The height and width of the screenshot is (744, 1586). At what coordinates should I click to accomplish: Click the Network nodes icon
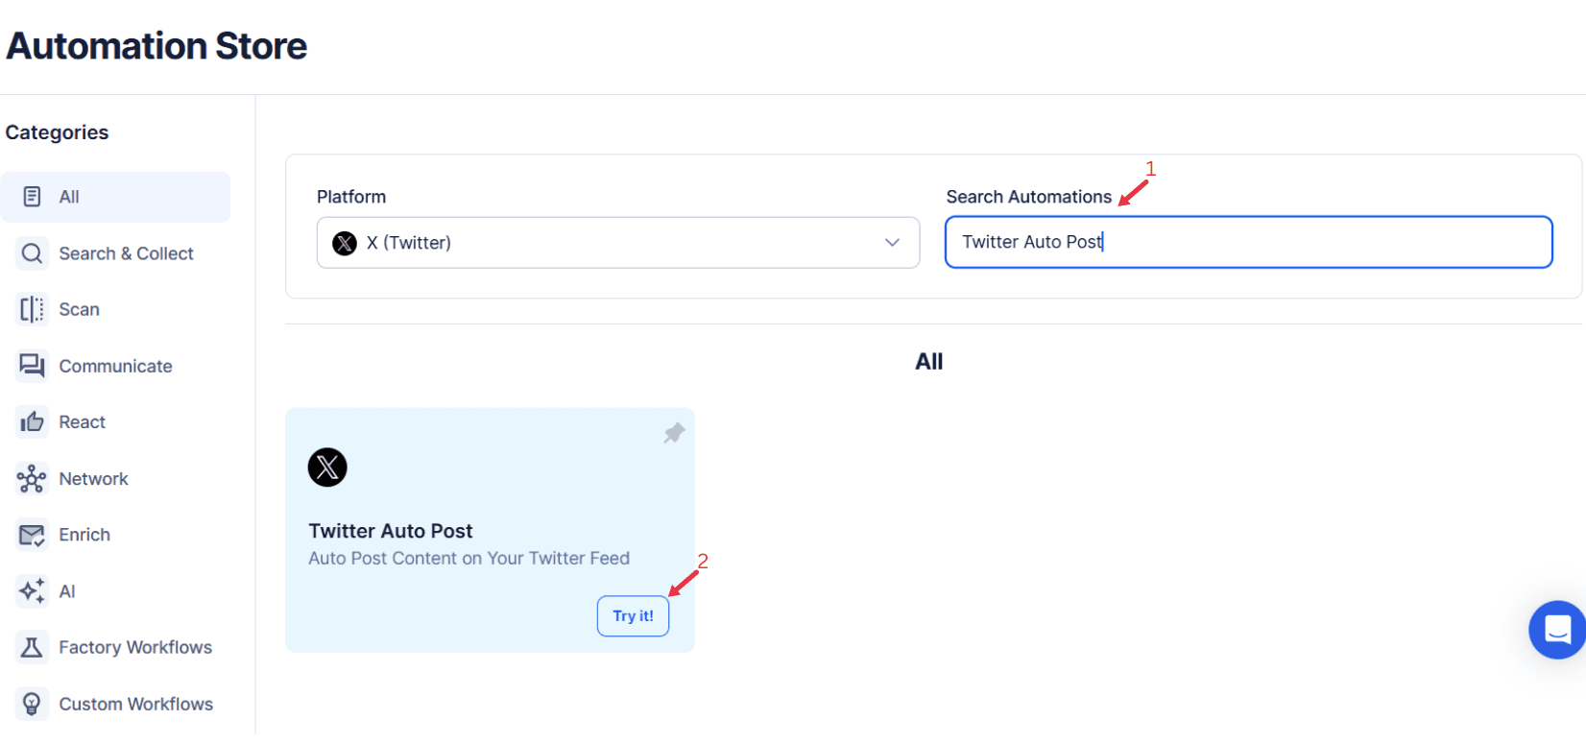[32, 478]
